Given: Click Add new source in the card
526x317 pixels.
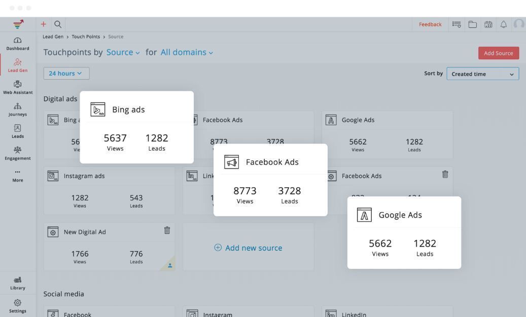Looking at the screenshot, I should point(248,248).
